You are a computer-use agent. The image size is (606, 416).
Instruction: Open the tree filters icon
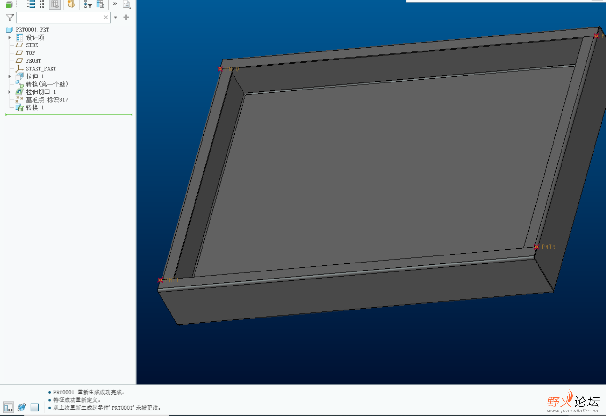point(88,4)
